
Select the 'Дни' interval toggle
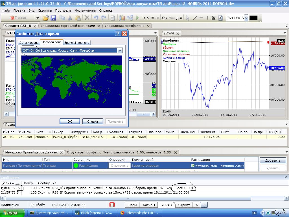click(x=179, y=18)
